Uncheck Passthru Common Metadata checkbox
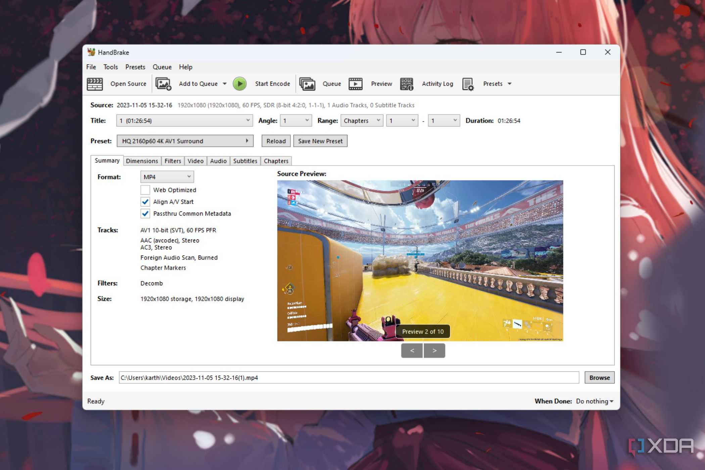Viewport: 705px width, 470px height. tap(145, 214)
